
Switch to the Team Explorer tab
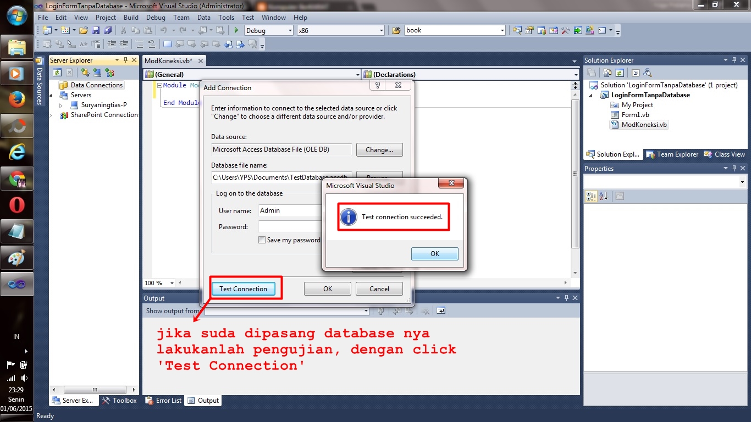pyautogui.click(x=672, y=154)
